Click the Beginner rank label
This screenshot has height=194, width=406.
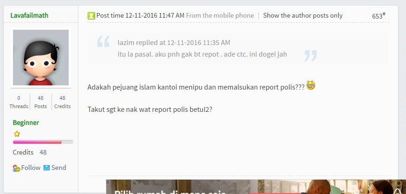(x=26, y=123)
